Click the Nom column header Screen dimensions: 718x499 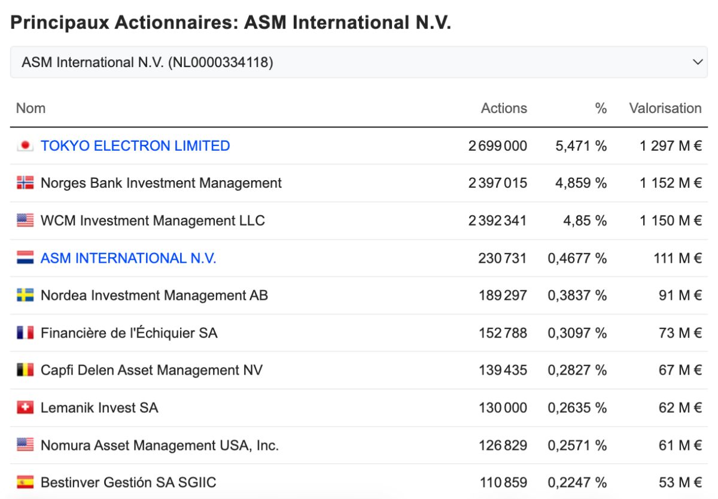31,108
